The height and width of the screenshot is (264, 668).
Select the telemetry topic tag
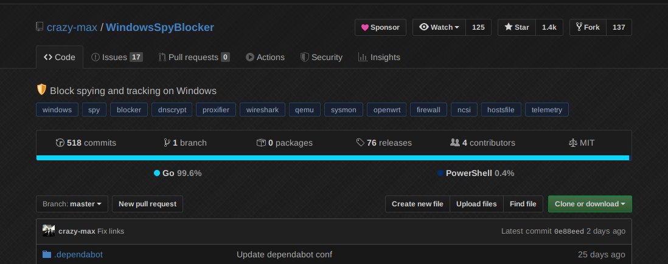coord(546,110)
